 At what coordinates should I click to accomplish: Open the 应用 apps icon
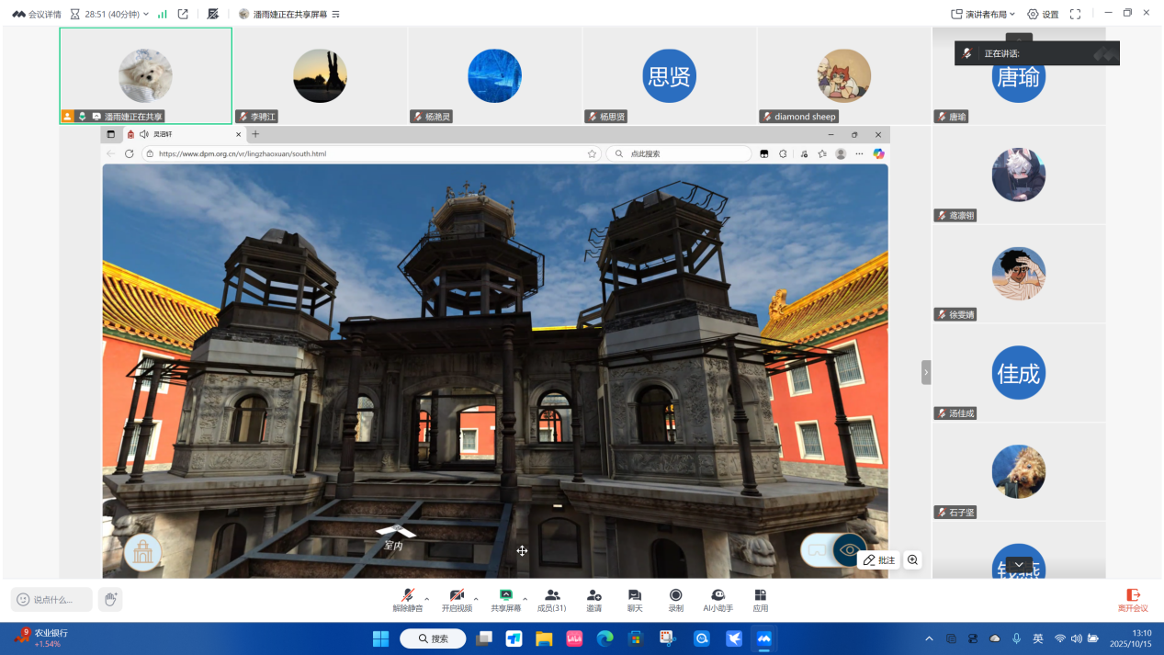coord(760,599)
